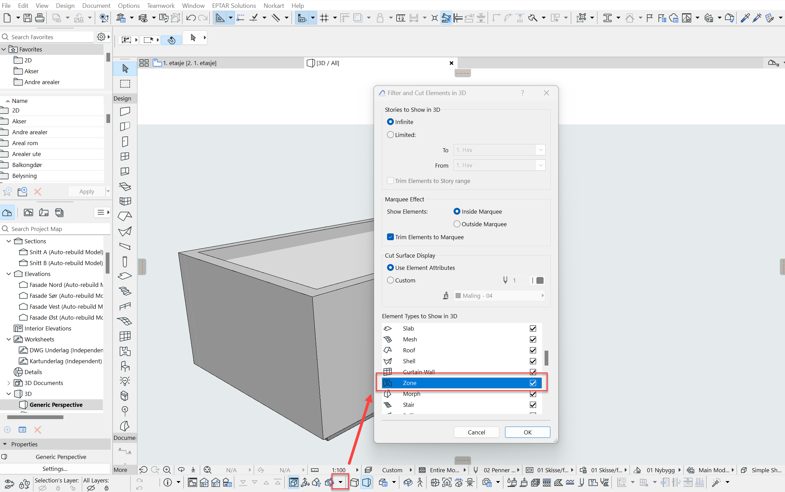Click delete red X in Favorites panel
This screenshot has height=492, width=785.
pos(38,191)
